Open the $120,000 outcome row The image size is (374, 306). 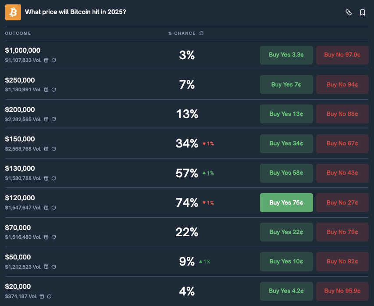coord(187,202)
